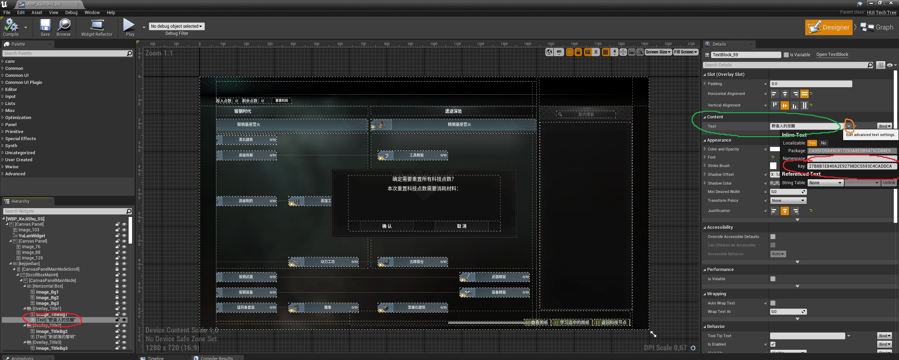Toggle the lock icon in viewport toolbar
The height and width of the screenshot is (360, 899).
tap(578, 52)
